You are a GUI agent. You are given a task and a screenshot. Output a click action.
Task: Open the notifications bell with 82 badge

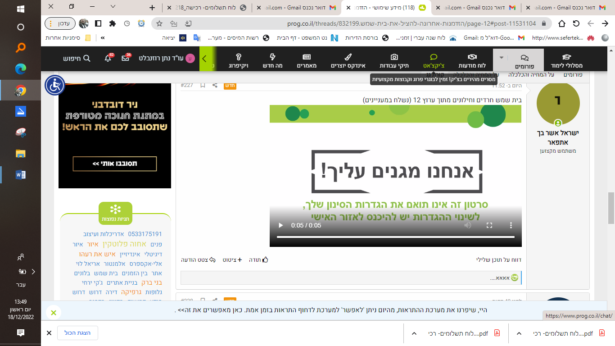point(108,58)
